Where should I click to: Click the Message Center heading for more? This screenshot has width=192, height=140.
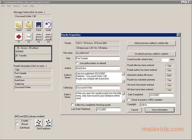click(x=29, y=12)
